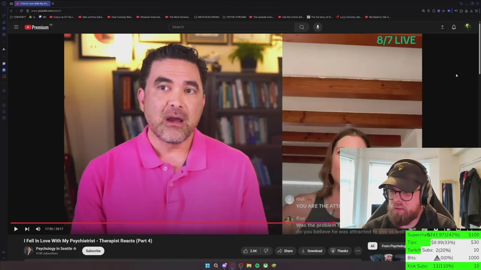
Task: Play the paused YouTube video
Action: tap(16, 229)
